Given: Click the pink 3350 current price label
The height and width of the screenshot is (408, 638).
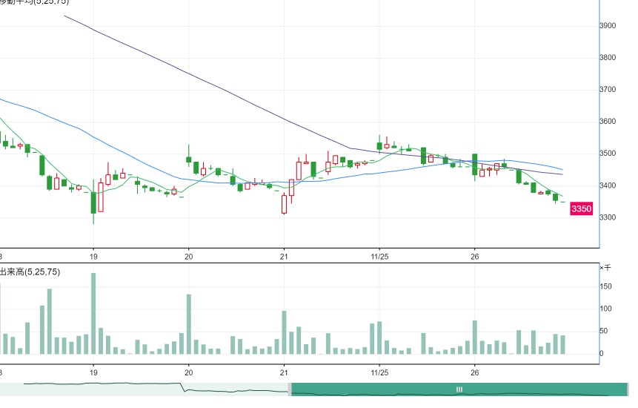Looking at the screenshot, I should (581, 209).
